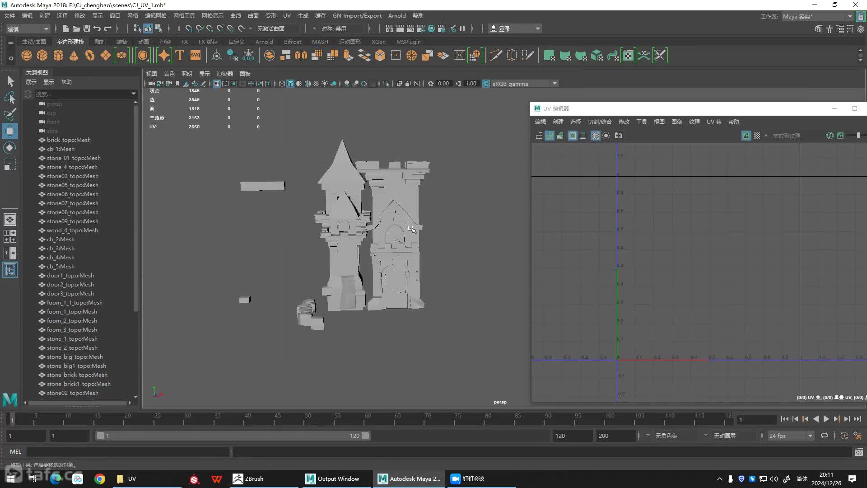Viewport: 867px width, 488px height.
Task: Create a polygon cone from the shelf
Action: [x=74, y=56]
